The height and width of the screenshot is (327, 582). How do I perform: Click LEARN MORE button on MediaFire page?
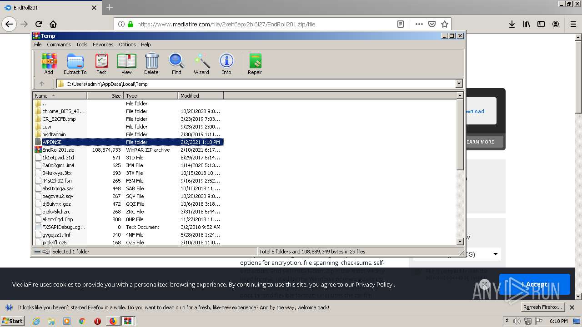click(480, 142)
